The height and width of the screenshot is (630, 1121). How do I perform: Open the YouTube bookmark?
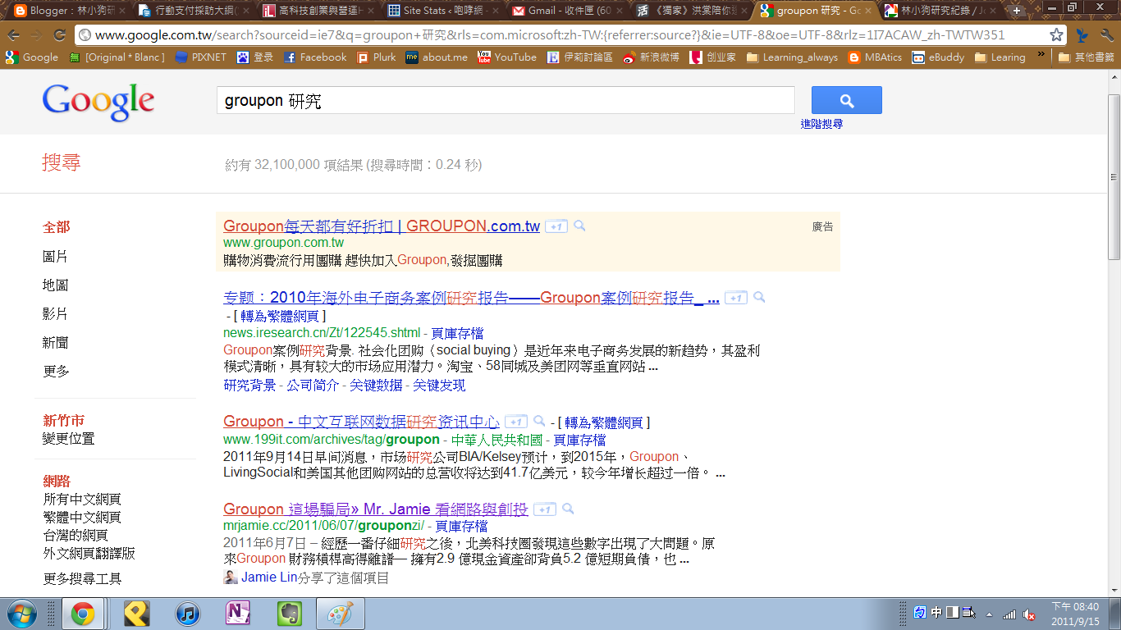click(x=507, y=57)
